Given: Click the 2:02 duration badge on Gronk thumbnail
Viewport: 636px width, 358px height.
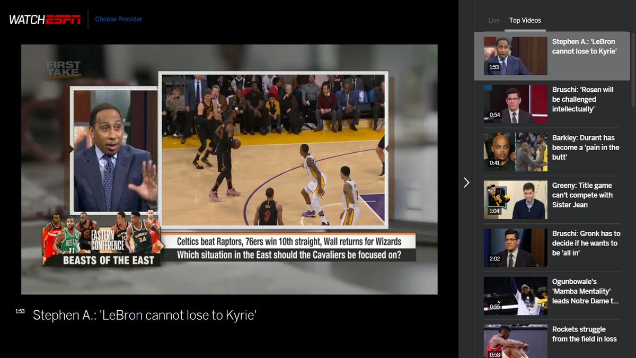Looking at the screenshot, I should tap(494, 259).
